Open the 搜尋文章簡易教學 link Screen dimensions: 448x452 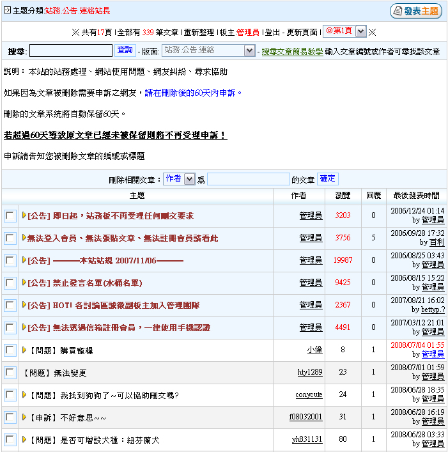tap(291, 51)
